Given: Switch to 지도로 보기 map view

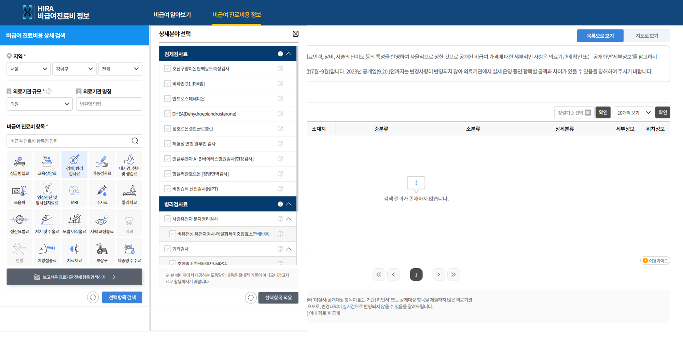Looking at the screenshot, I should pos(646,35).
